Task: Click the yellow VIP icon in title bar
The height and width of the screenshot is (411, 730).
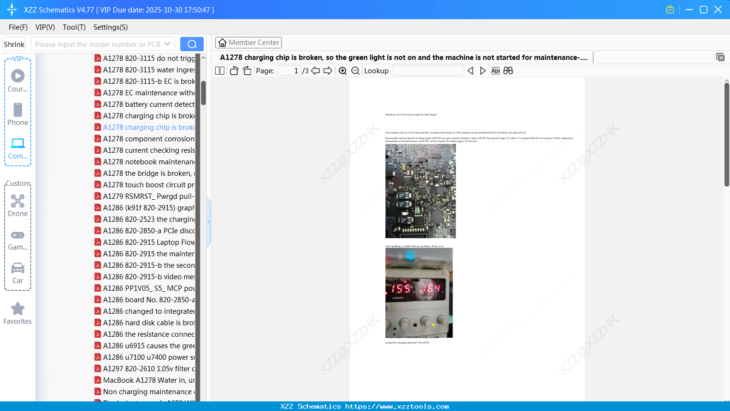Action: [x=670, y=10]
